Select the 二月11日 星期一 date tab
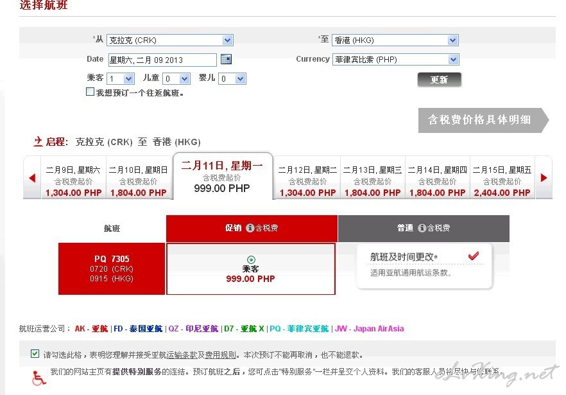 (x=222, y=177)
